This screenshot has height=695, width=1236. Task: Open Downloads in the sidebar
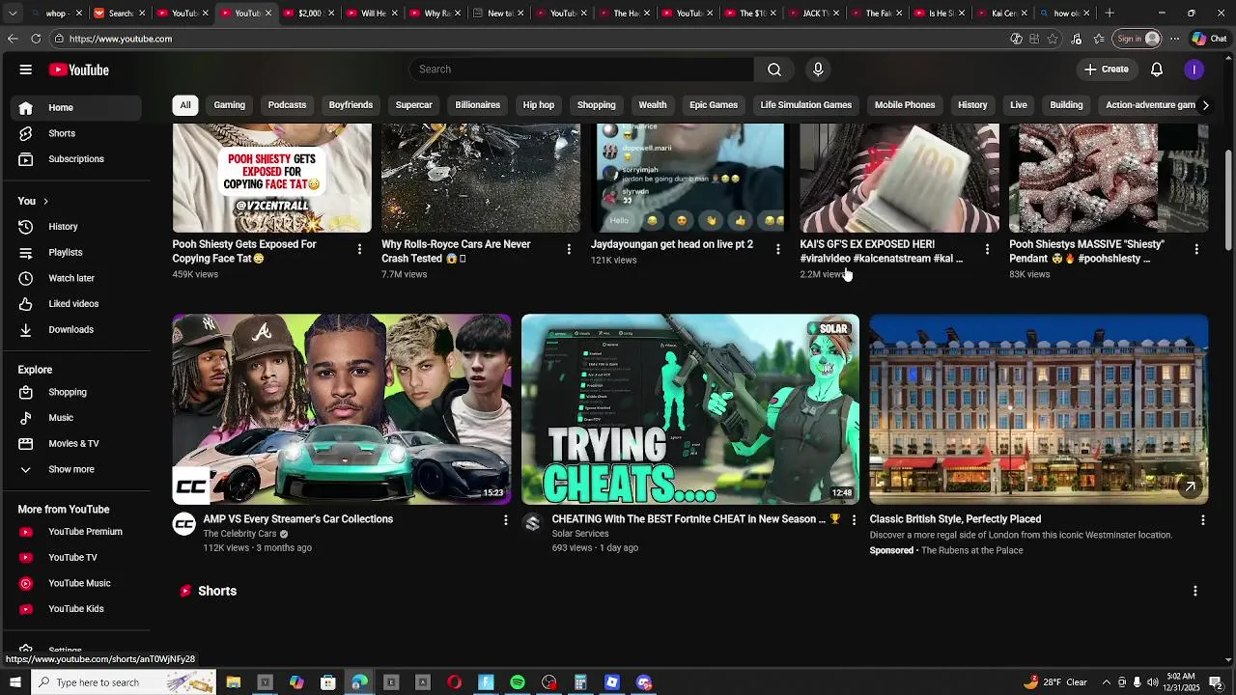(x=75, y=330)
